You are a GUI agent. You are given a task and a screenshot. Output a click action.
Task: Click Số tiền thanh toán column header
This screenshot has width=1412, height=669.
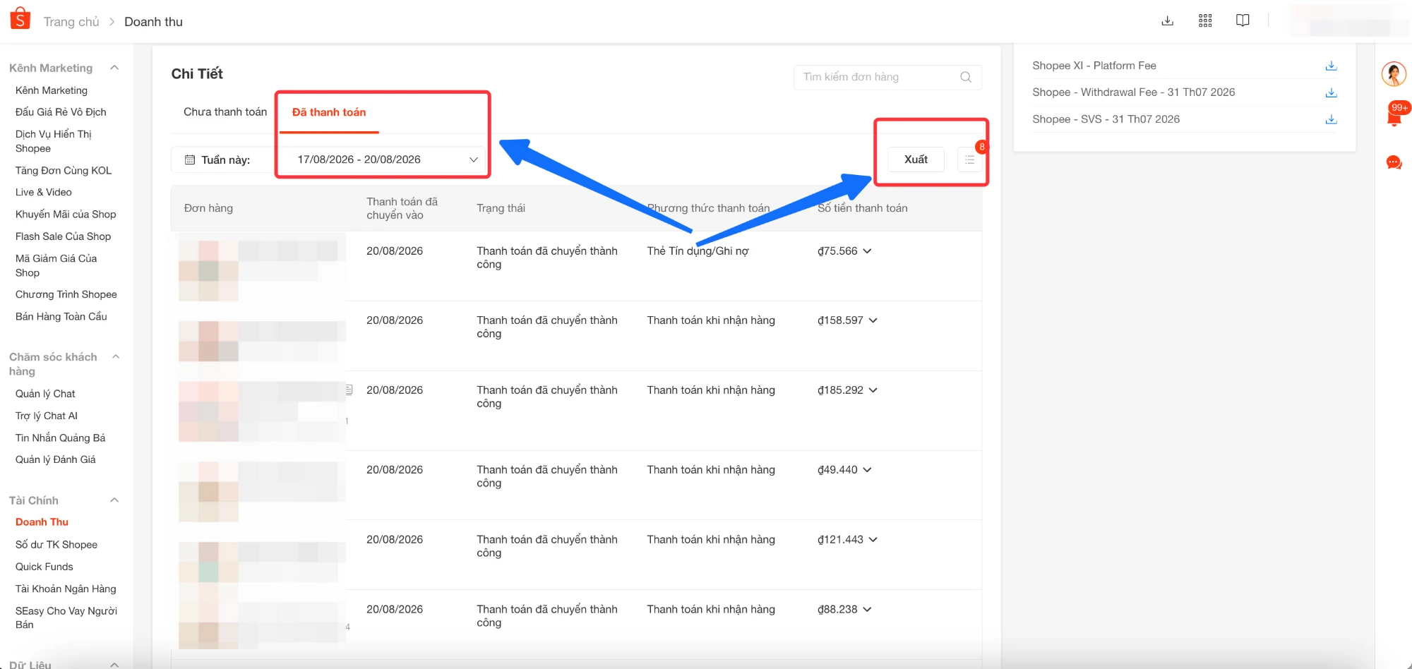click(x=862, y=208)
